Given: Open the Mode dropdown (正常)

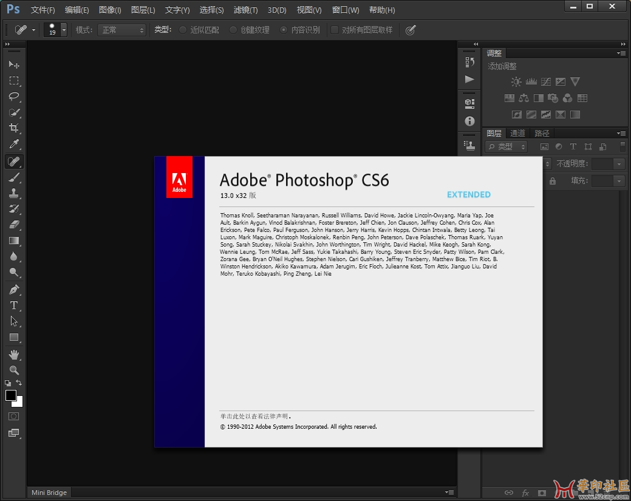Looking at the screenshot, I should point(121,30).
